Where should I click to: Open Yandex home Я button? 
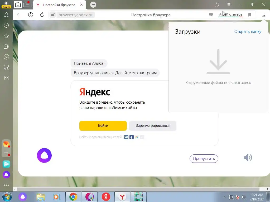(31, 15)
